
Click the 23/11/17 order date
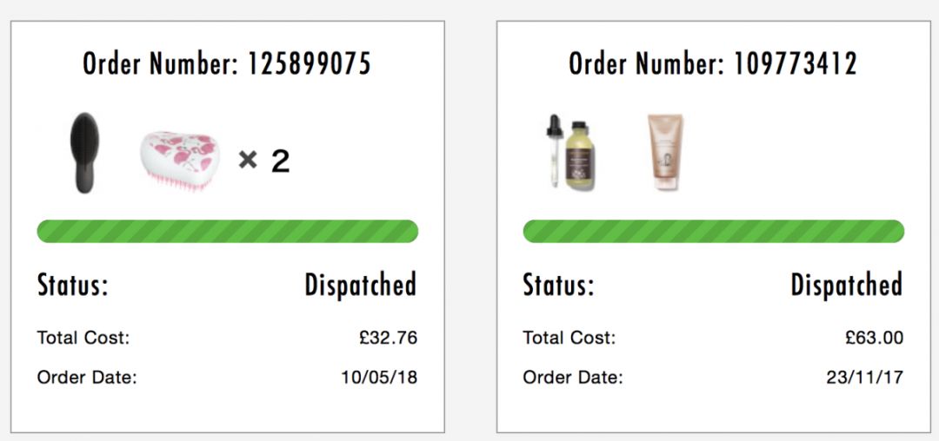[866, 378]
